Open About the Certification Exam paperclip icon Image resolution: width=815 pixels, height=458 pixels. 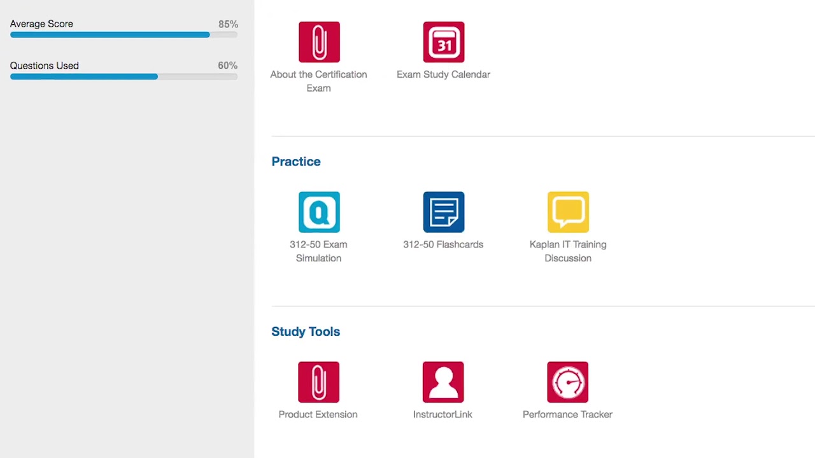point(319,42)
